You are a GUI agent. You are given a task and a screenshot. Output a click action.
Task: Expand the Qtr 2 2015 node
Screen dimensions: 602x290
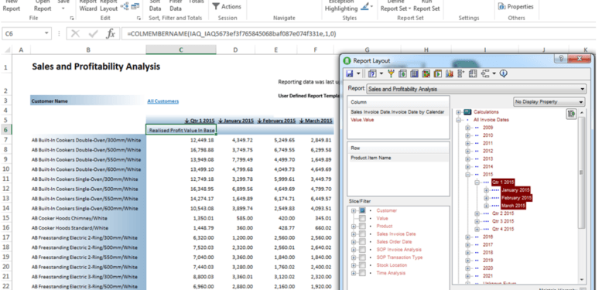pos(477,213)
